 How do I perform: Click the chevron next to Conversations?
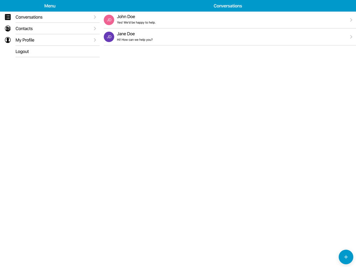pos(95,17)
